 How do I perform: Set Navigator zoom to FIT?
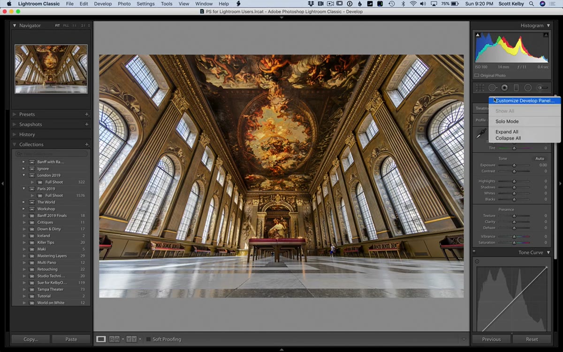click(57, 26)
